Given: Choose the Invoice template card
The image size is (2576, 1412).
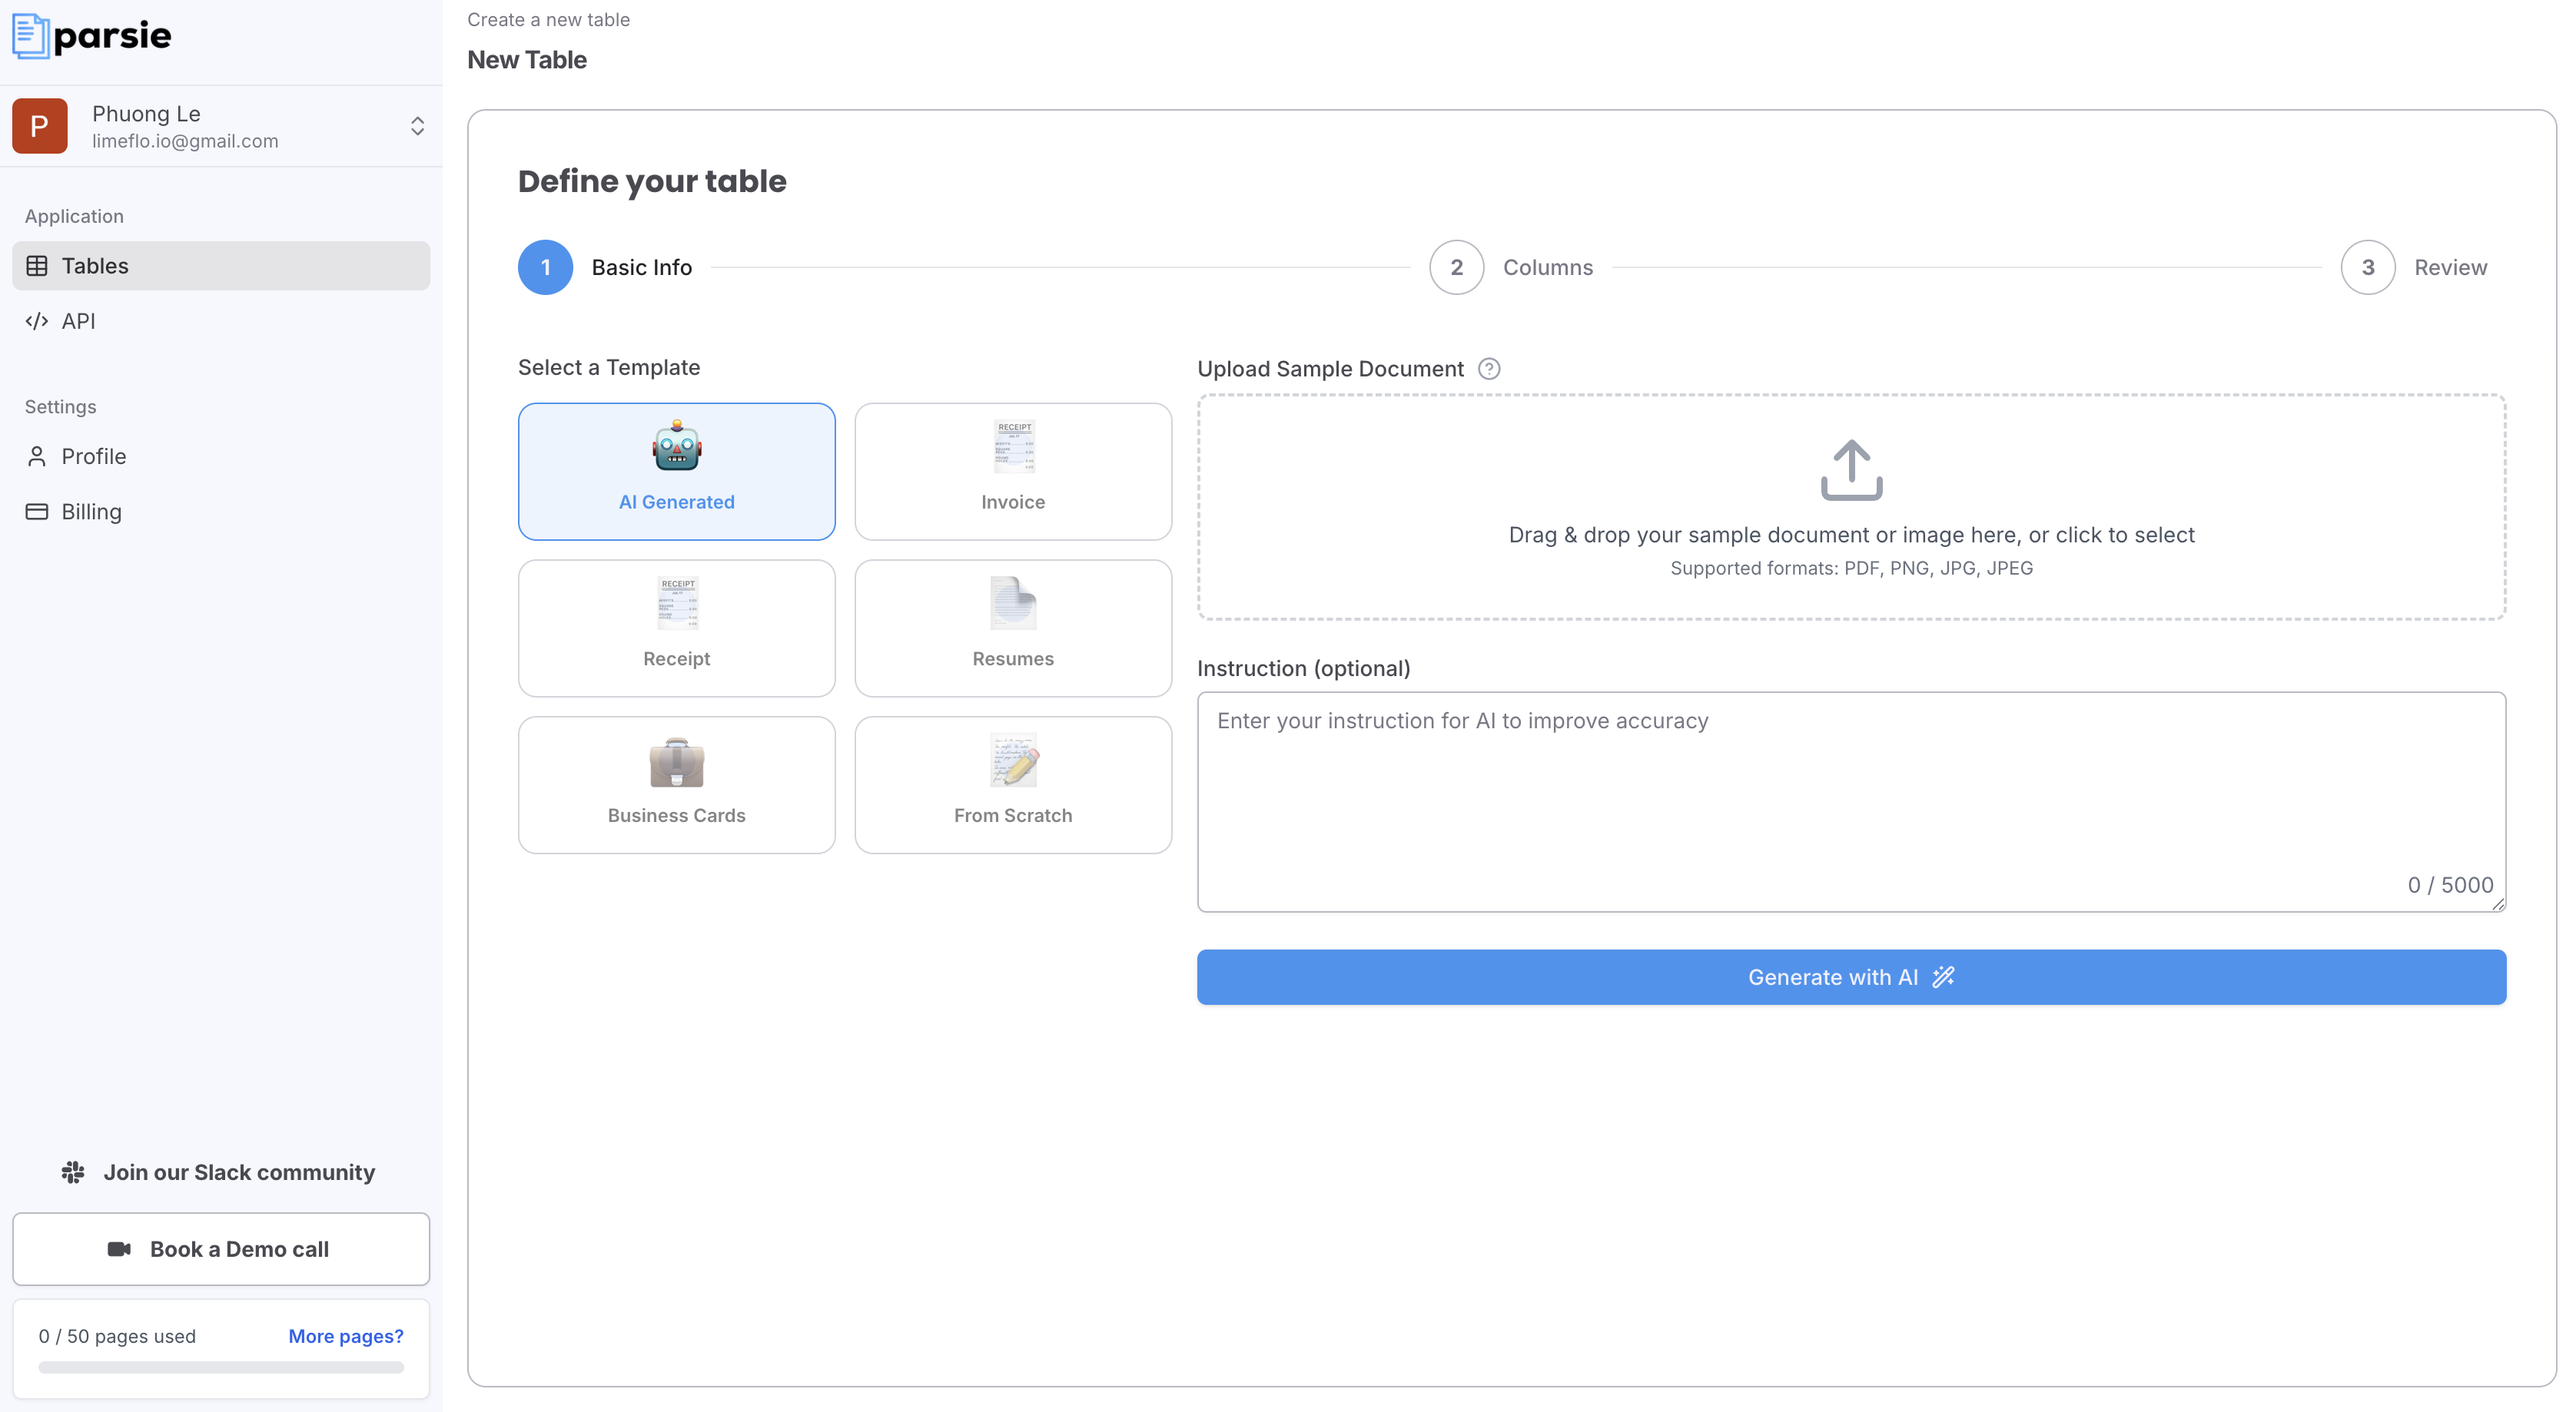Looking at the screenshot, I should (1012, 471).
